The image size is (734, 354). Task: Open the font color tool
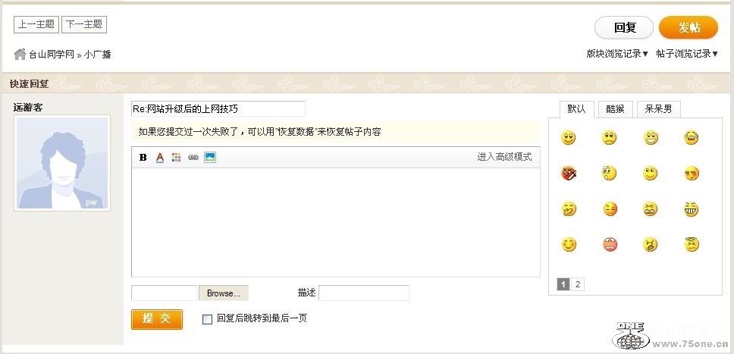click(160, 158)
